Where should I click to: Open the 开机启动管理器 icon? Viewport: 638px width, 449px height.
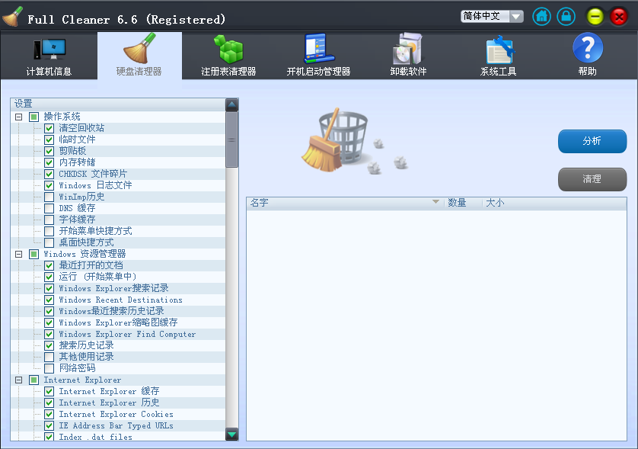point(319,49)
